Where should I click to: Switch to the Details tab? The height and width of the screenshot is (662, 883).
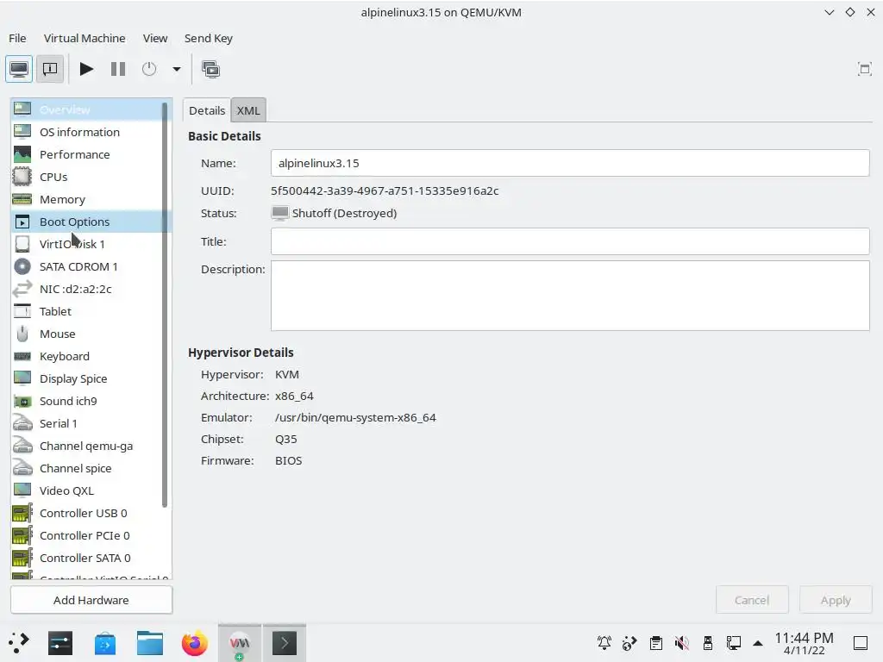[x=207, y=110]
